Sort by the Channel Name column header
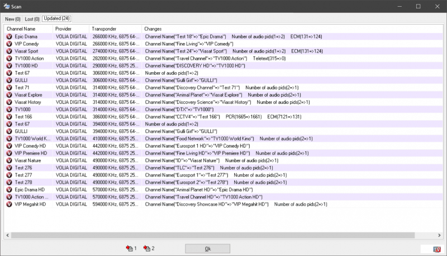447x256 pixels. 28,29
